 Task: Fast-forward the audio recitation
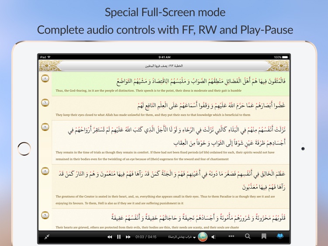click(128, 237)
